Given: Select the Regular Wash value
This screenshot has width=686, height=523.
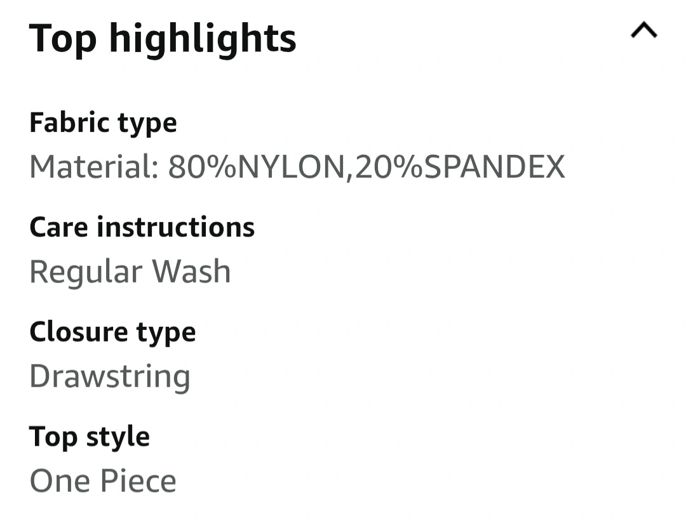Looking at the screenshot, I should click(130, 272).
